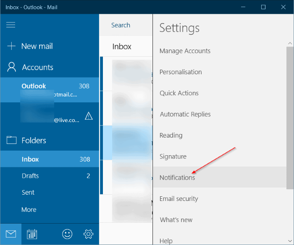
Task: Open What's new entry
Action: (176, 220)
